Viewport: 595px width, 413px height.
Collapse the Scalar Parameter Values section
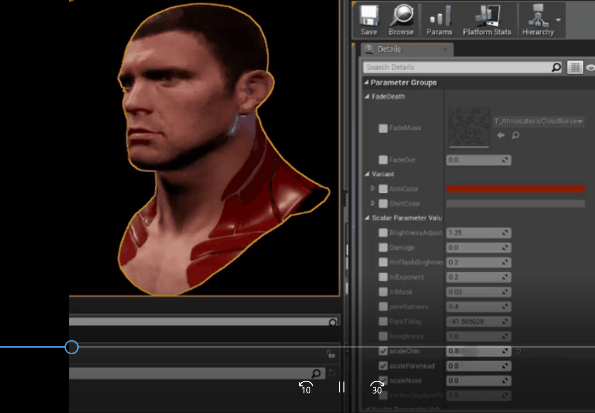tap(367, 218)
